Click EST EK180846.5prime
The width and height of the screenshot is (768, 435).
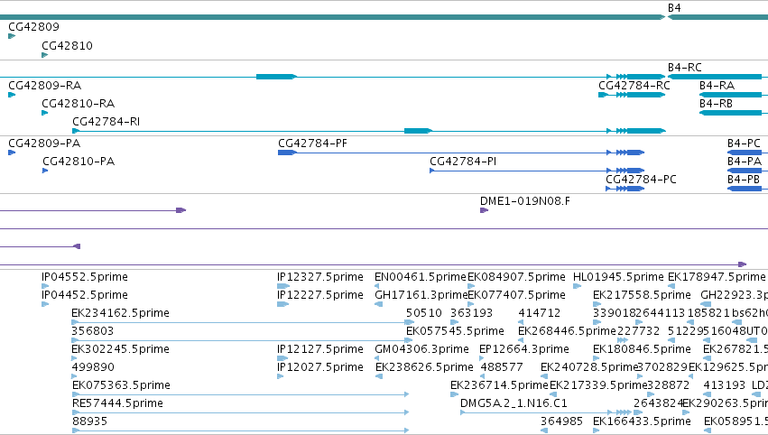click(642, 348)
